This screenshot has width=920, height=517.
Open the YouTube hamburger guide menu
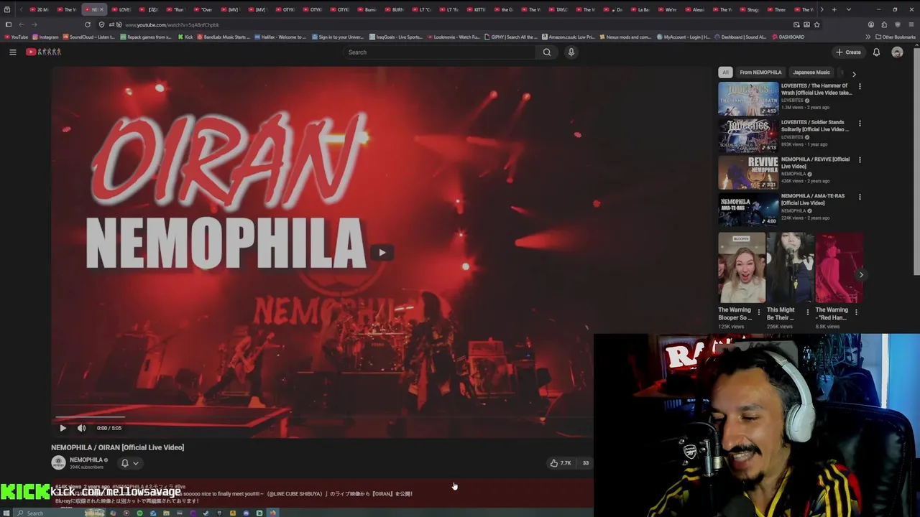[12, 52]
